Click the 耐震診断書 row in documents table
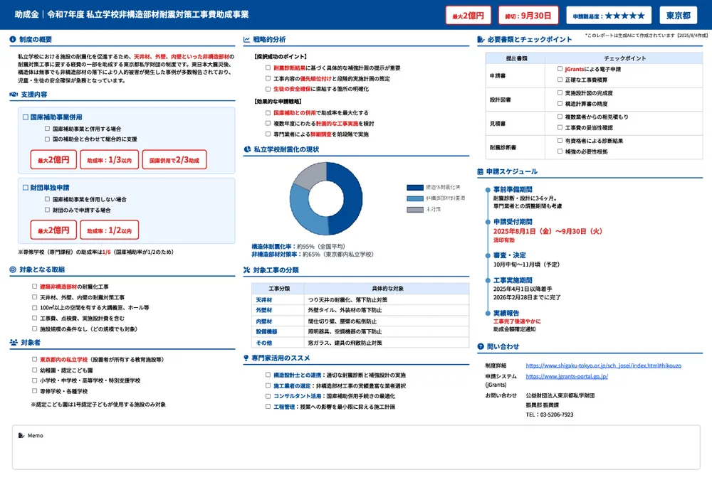The image size is (712, 502). (x=594, y=147)
